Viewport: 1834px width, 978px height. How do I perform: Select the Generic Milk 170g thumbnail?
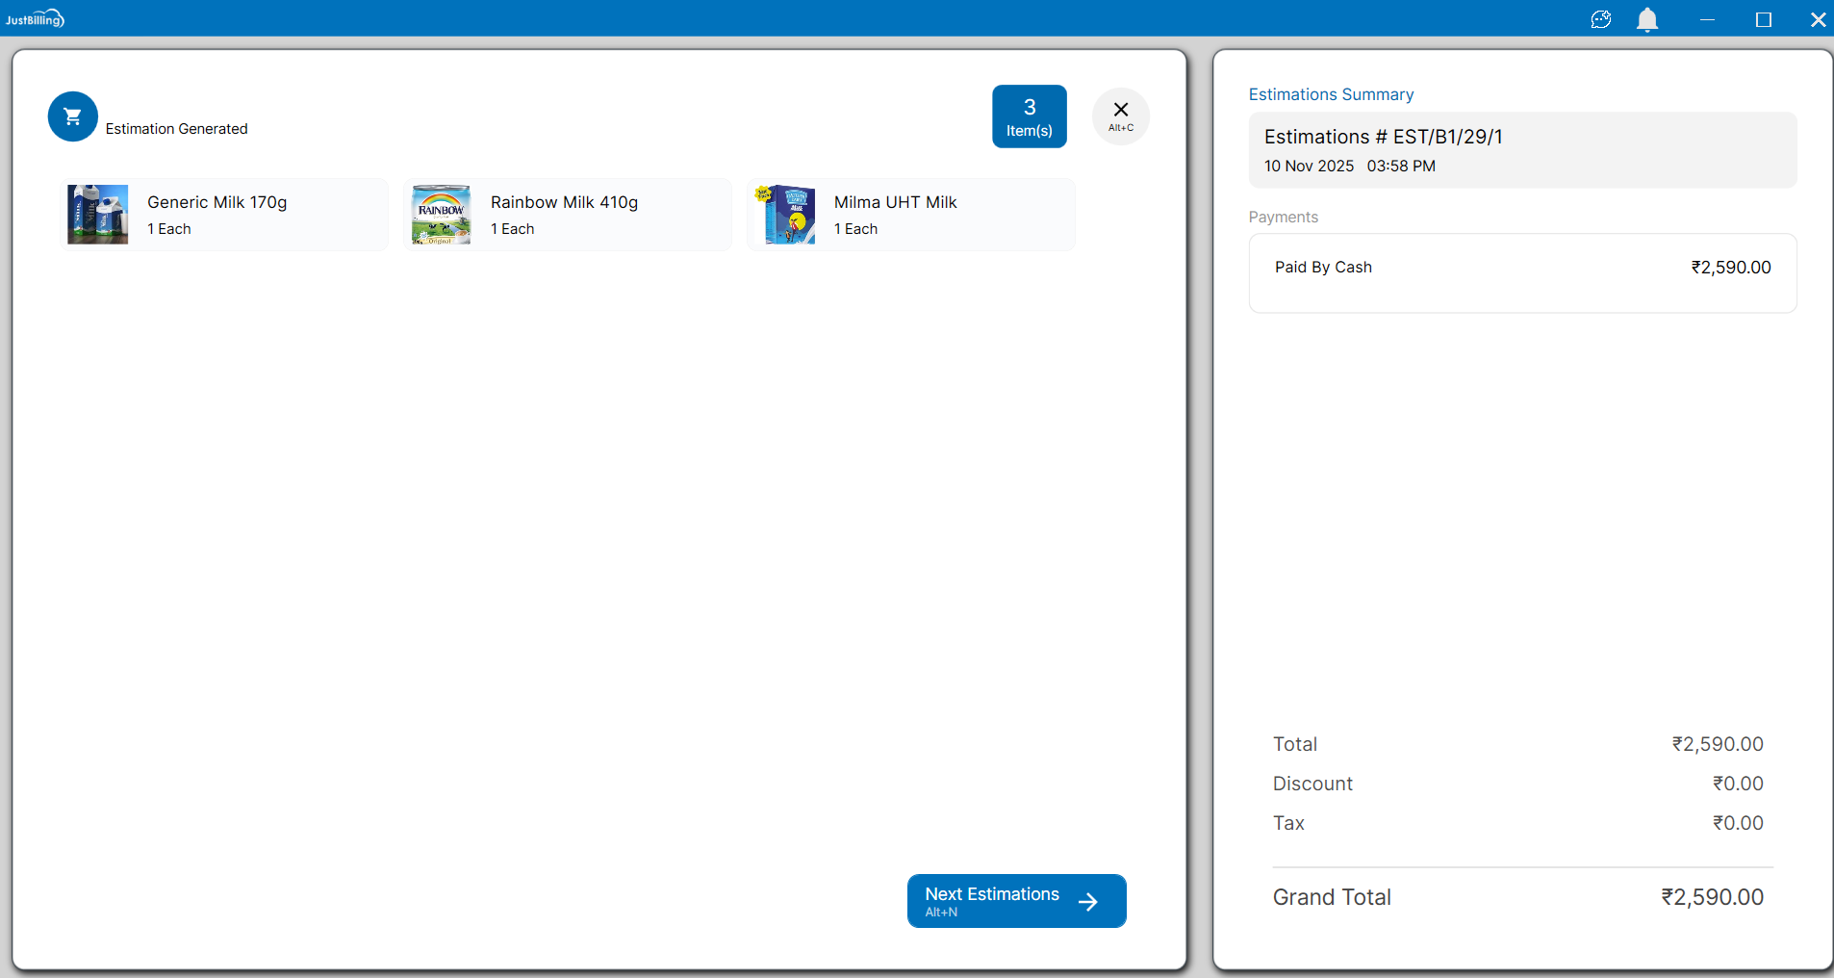[x=98, y=215]
